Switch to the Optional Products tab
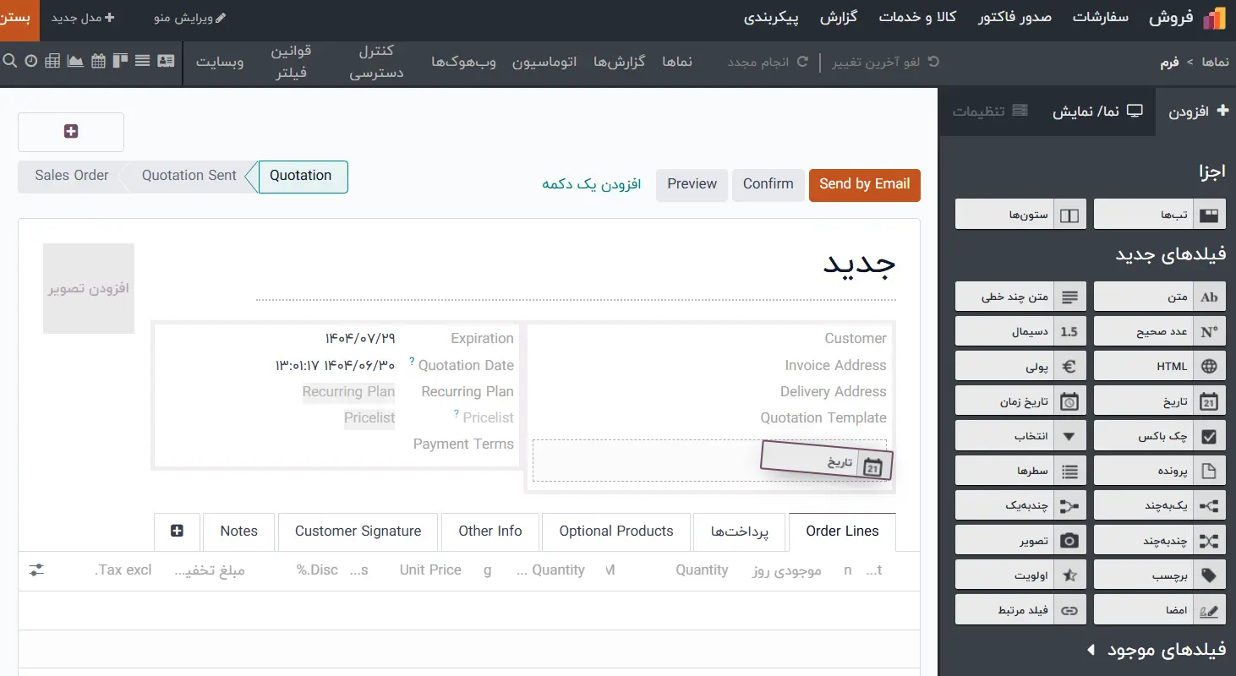Viewport: 1236px width, 676px height. (x=615, y=531)
